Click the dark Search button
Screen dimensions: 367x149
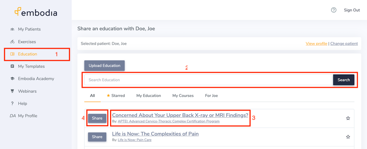pos(344,80)
